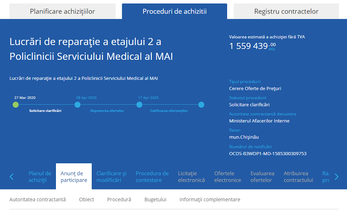Open Clarificare și modificări tab

[x=111, y=177]
